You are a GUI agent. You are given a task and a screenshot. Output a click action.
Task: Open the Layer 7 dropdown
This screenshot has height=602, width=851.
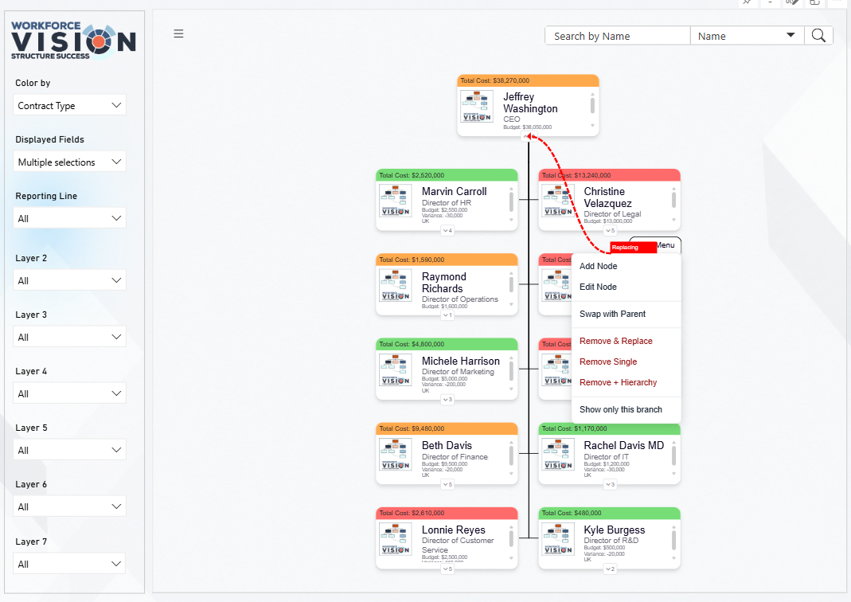click(x=69, y=564)
